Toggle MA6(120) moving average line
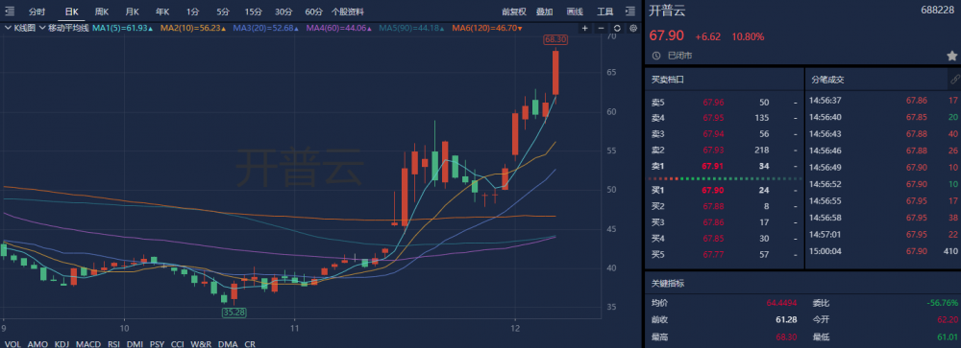 tap(487, 28)
